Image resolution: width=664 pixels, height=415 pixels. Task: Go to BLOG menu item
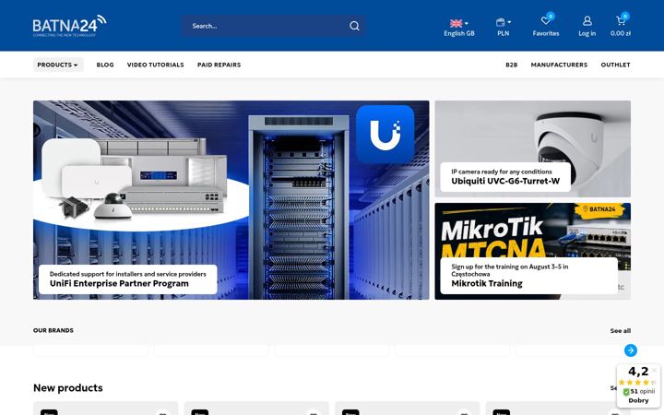(x=105, y=65)
